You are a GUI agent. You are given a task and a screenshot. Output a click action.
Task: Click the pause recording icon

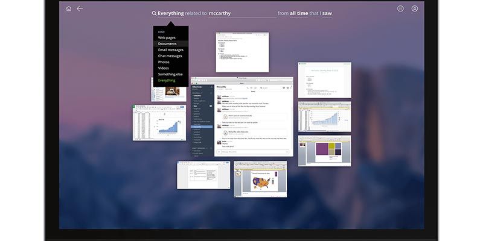(400, 9)
